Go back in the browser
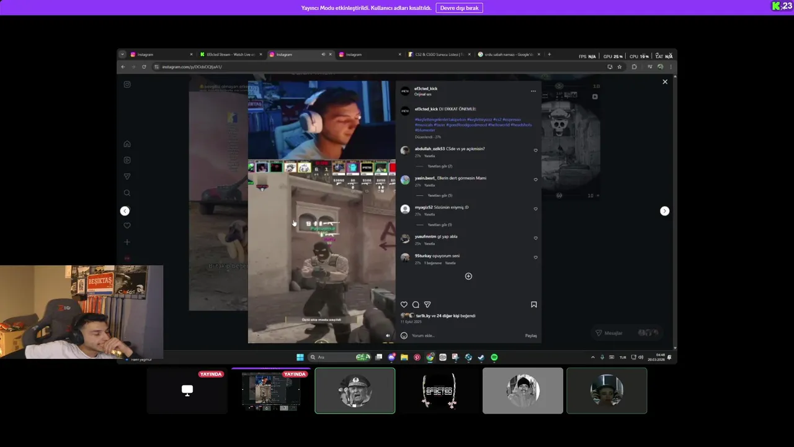This screenshot has width=794, height=447. 123,67
